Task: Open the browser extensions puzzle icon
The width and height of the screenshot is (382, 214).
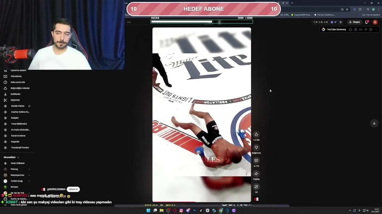Action: click(x=360, y=9)
